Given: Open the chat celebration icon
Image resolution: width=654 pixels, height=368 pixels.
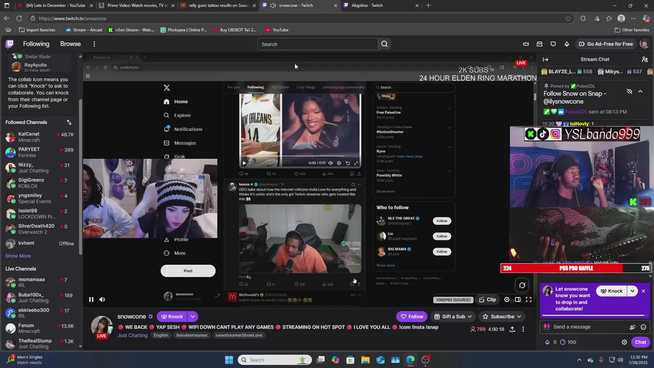Looking at the screenshot, I should [x=633, y=327].
